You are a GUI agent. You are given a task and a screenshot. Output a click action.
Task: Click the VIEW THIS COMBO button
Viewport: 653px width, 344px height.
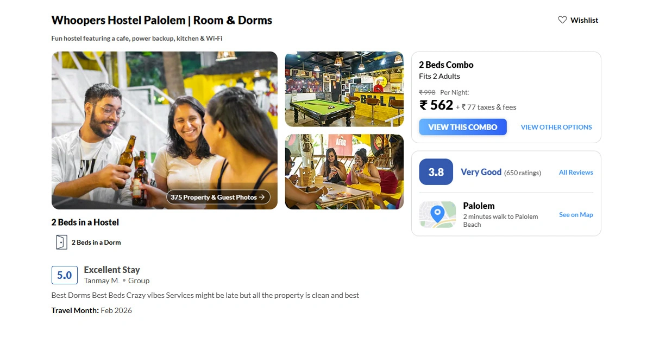pos(463,127)
